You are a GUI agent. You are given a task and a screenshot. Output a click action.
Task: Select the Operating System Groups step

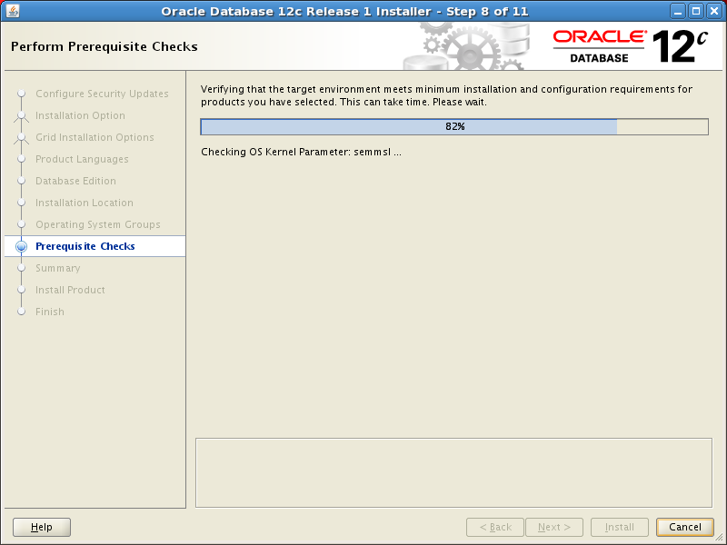point(98,224)
